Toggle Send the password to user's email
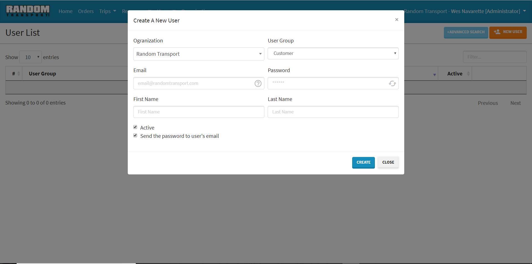 135,136
